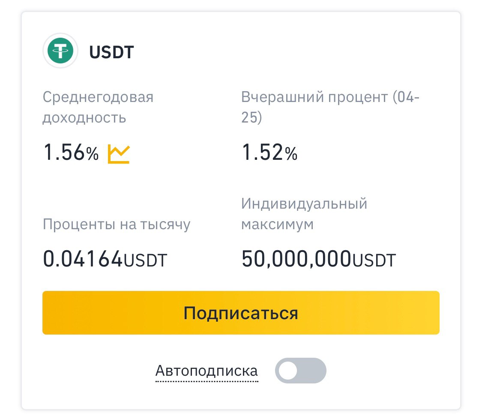Click the green Tether USDT coin icon
This screenshot has width=479, height=416.
[60, 51]
